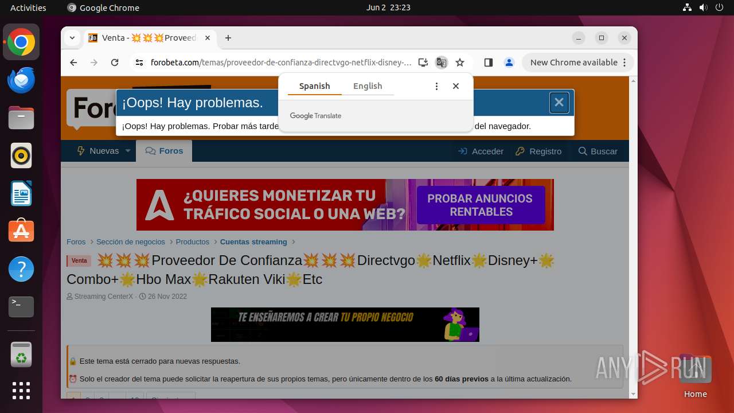Click Probar Anuncios Rentables banner button
The height and width of the screenshot is (413, 734).
pos(480,205)
